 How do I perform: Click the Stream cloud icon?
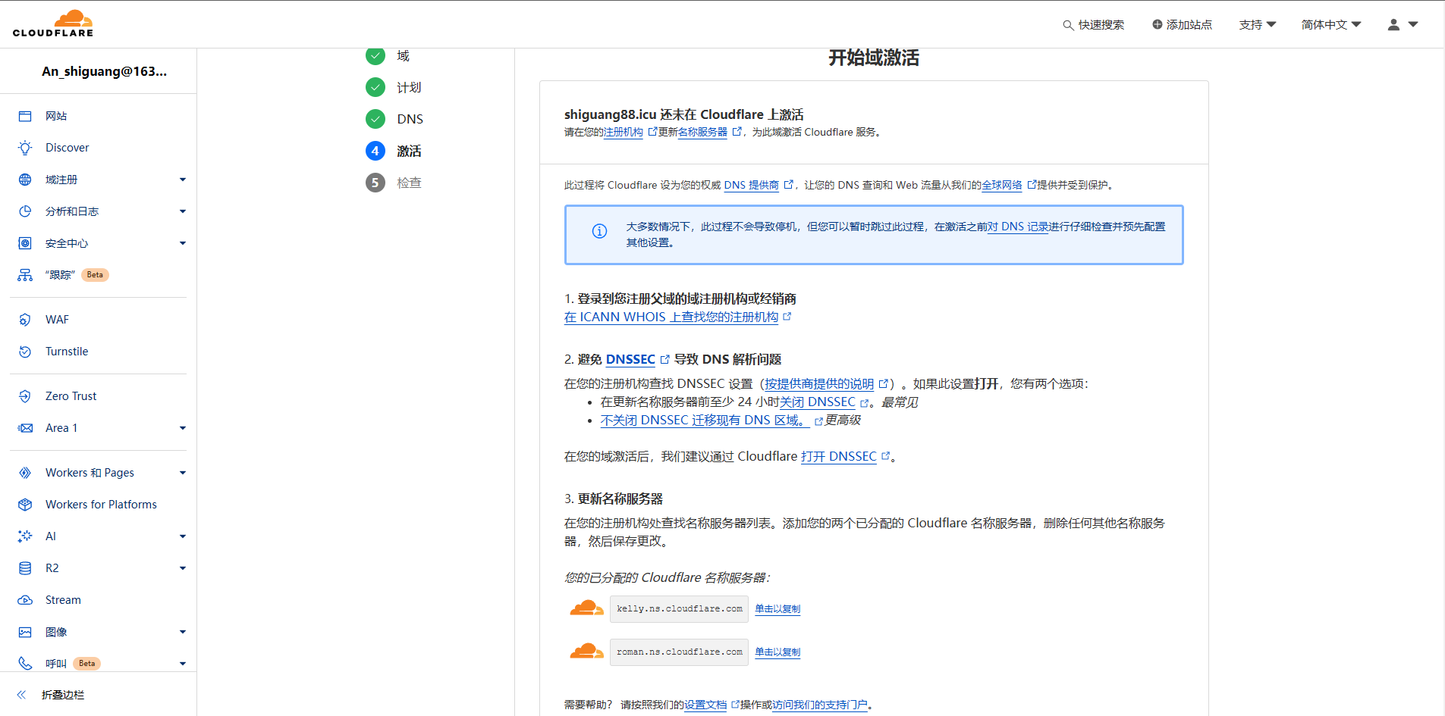[25, 600]
